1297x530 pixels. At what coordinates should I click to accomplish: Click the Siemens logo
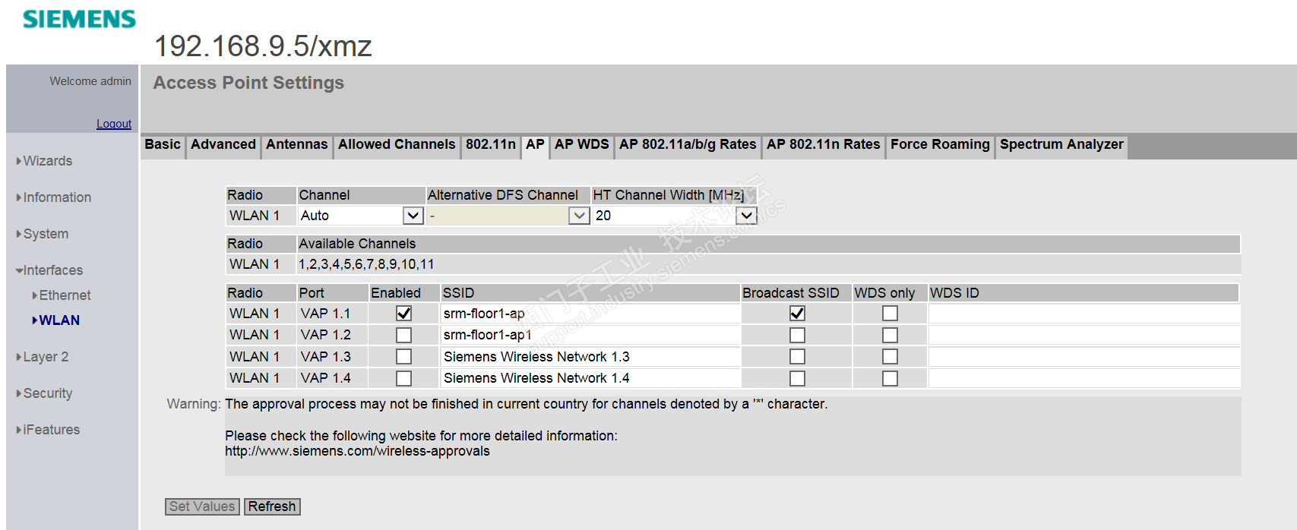[79, 19]
